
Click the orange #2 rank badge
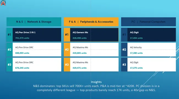(67, 50)
